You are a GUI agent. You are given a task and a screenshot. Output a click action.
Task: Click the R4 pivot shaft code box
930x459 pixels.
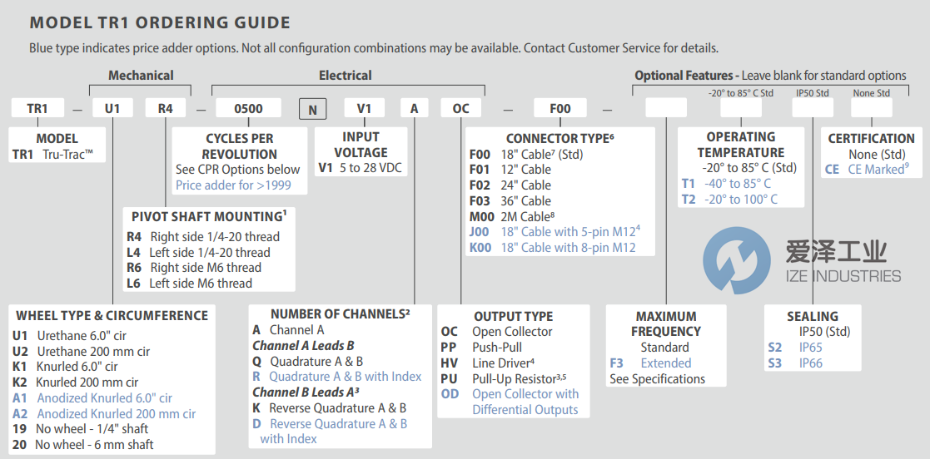coord(166,108)
